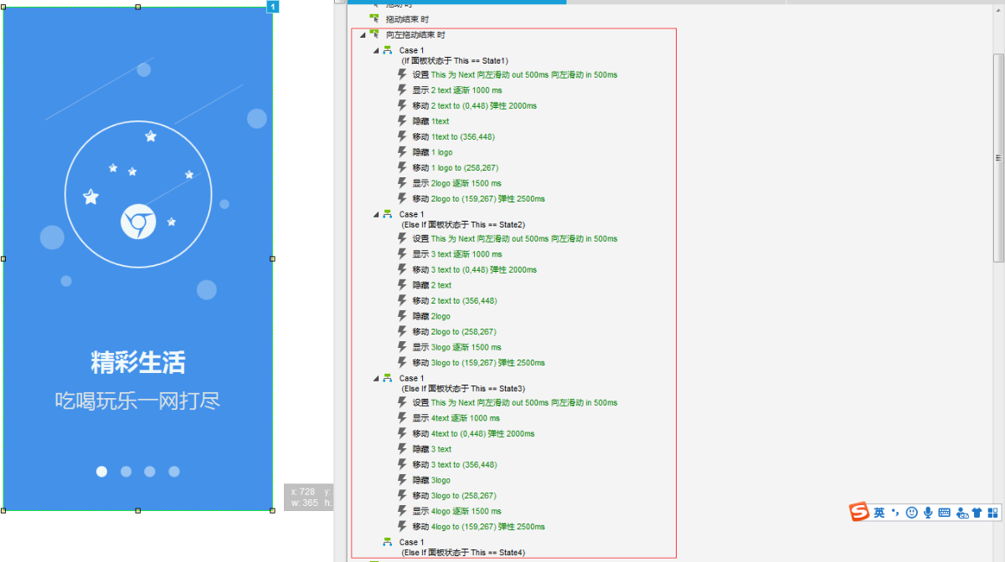This screenshot has width=1005, height=562.
Task: Click the lightning icon beside 隐藏 2 text
Action: pos(402,284)
